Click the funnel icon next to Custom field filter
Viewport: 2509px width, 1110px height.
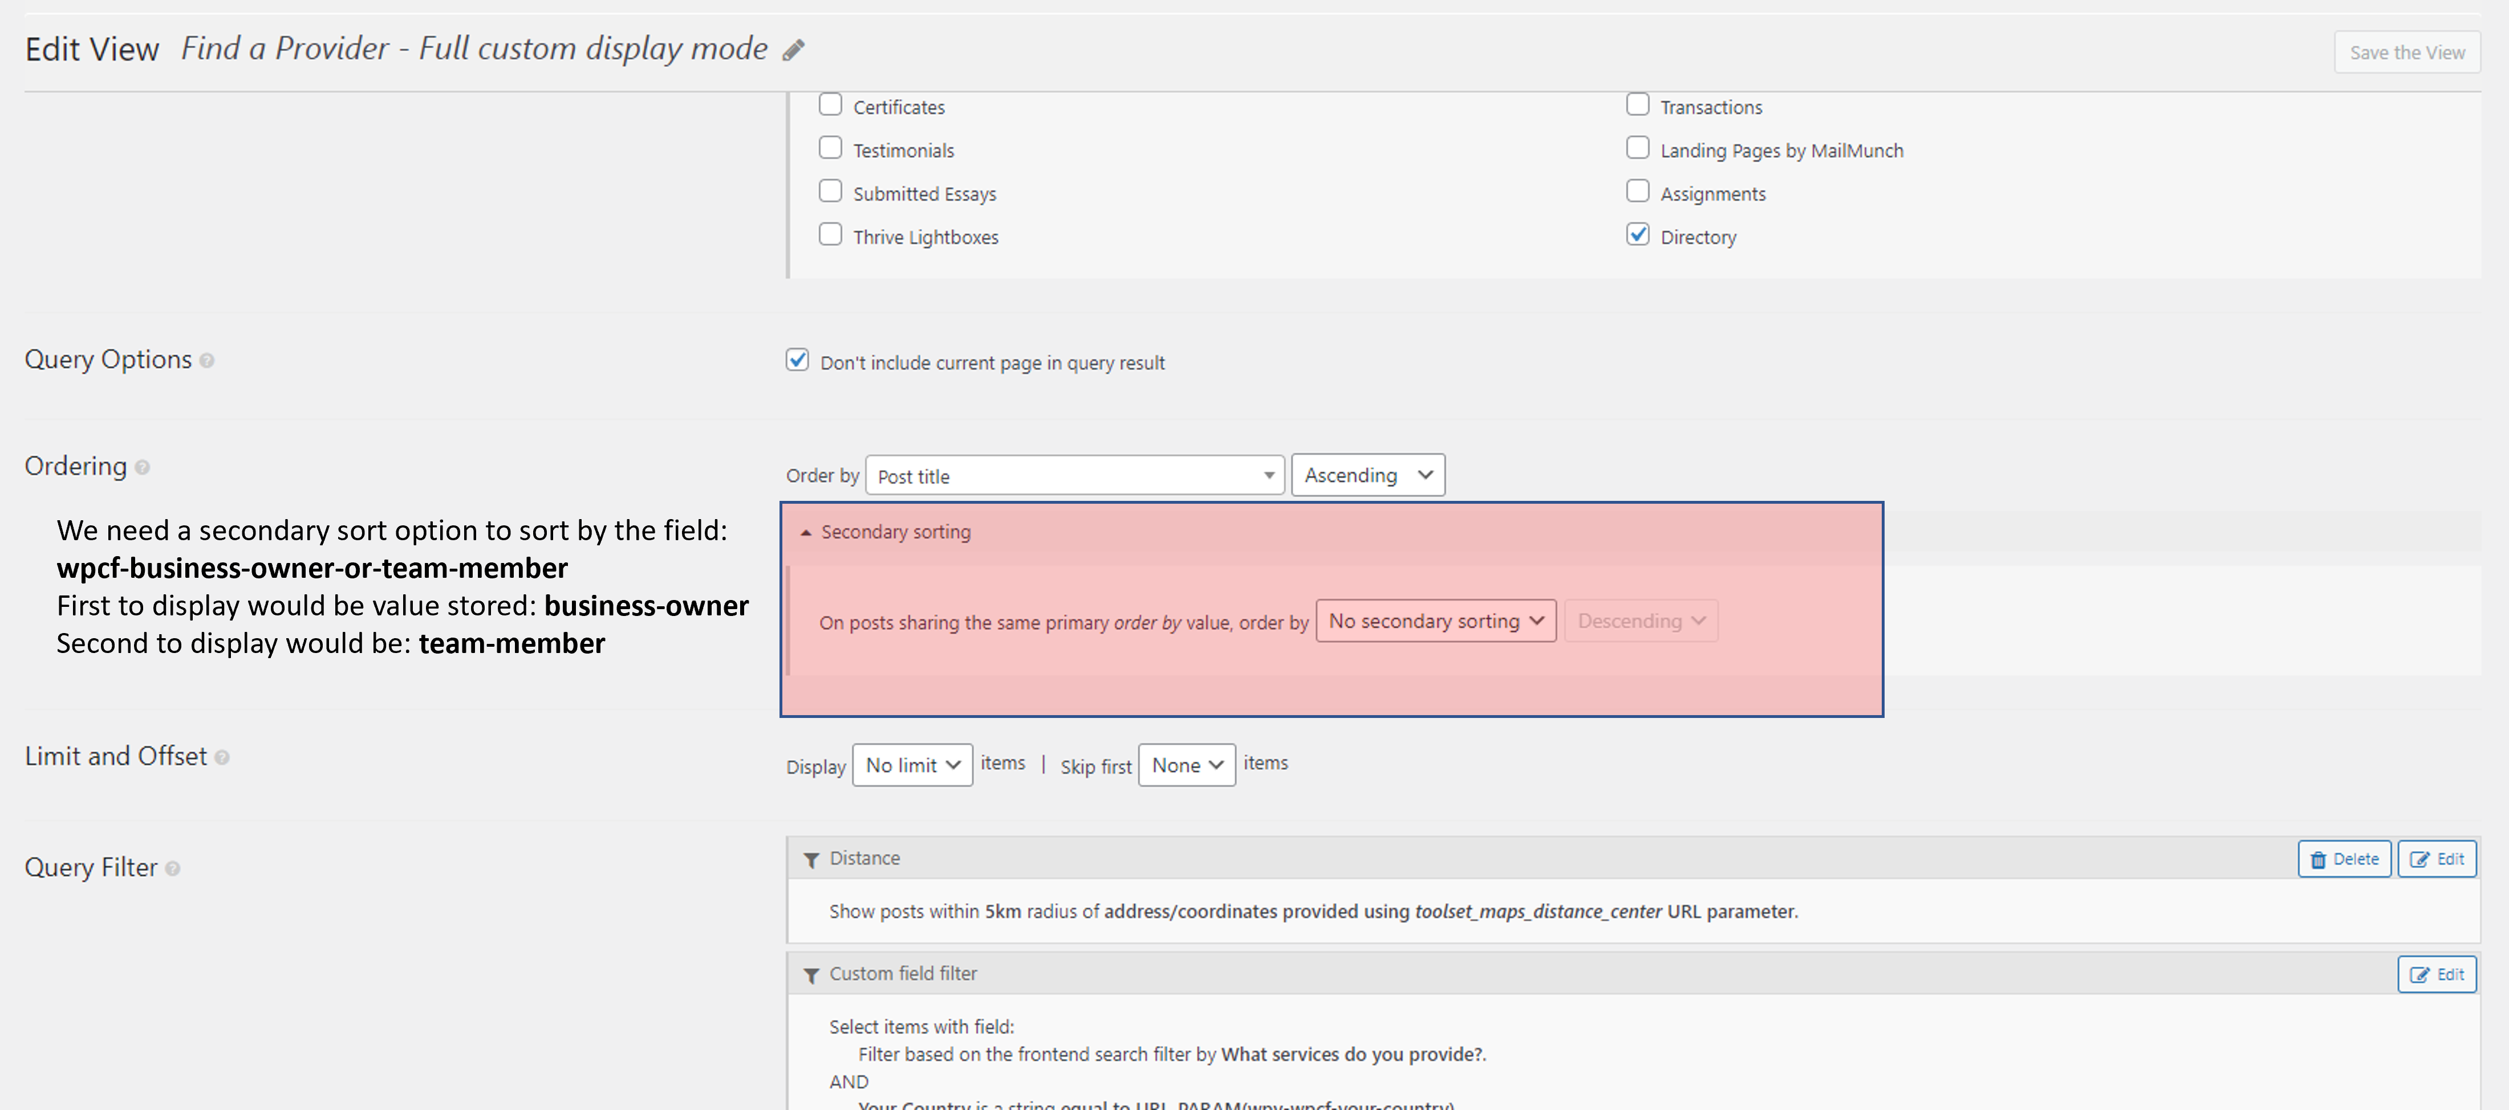pyautogui.click(x=810, y=974)
